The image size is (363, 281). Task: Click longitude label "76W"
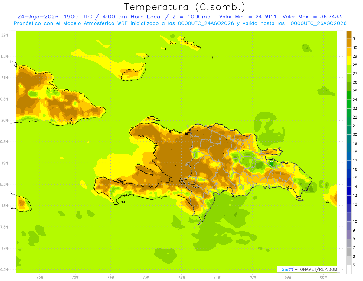(x=40, y=277)
